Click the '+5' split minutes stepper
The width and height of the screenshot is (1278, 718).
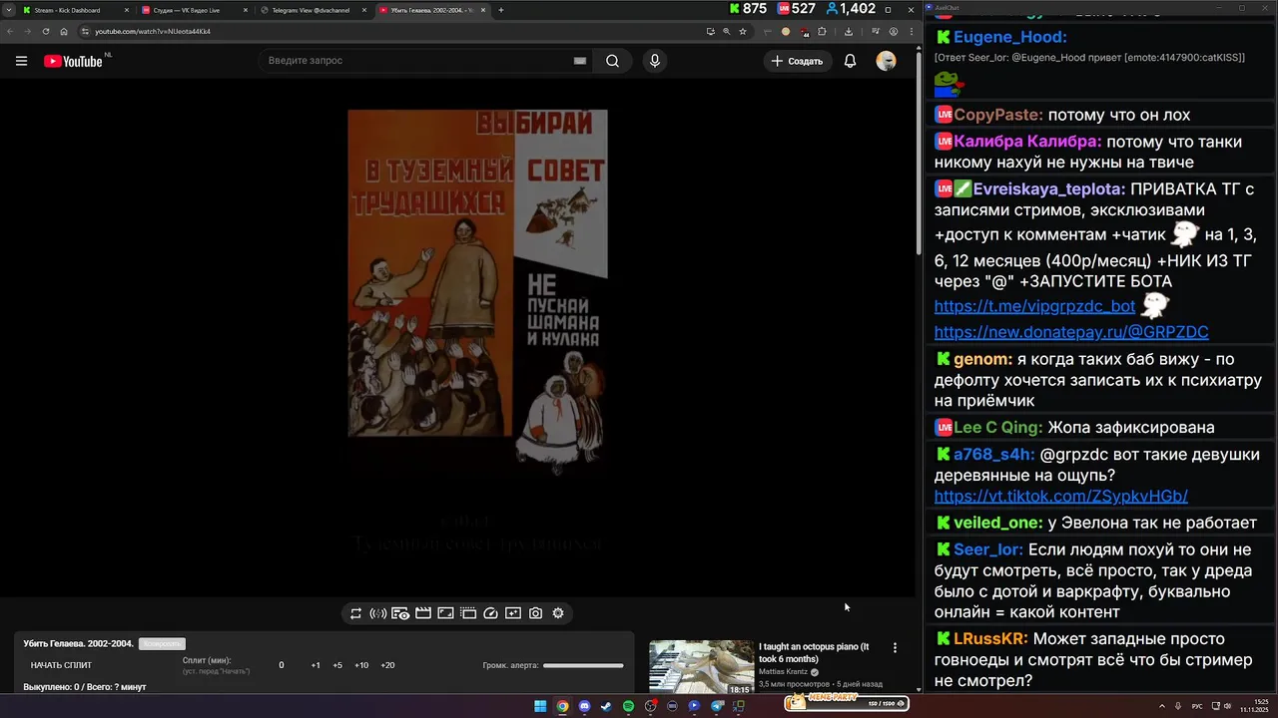pyautogui.click(x=337, y=665)
